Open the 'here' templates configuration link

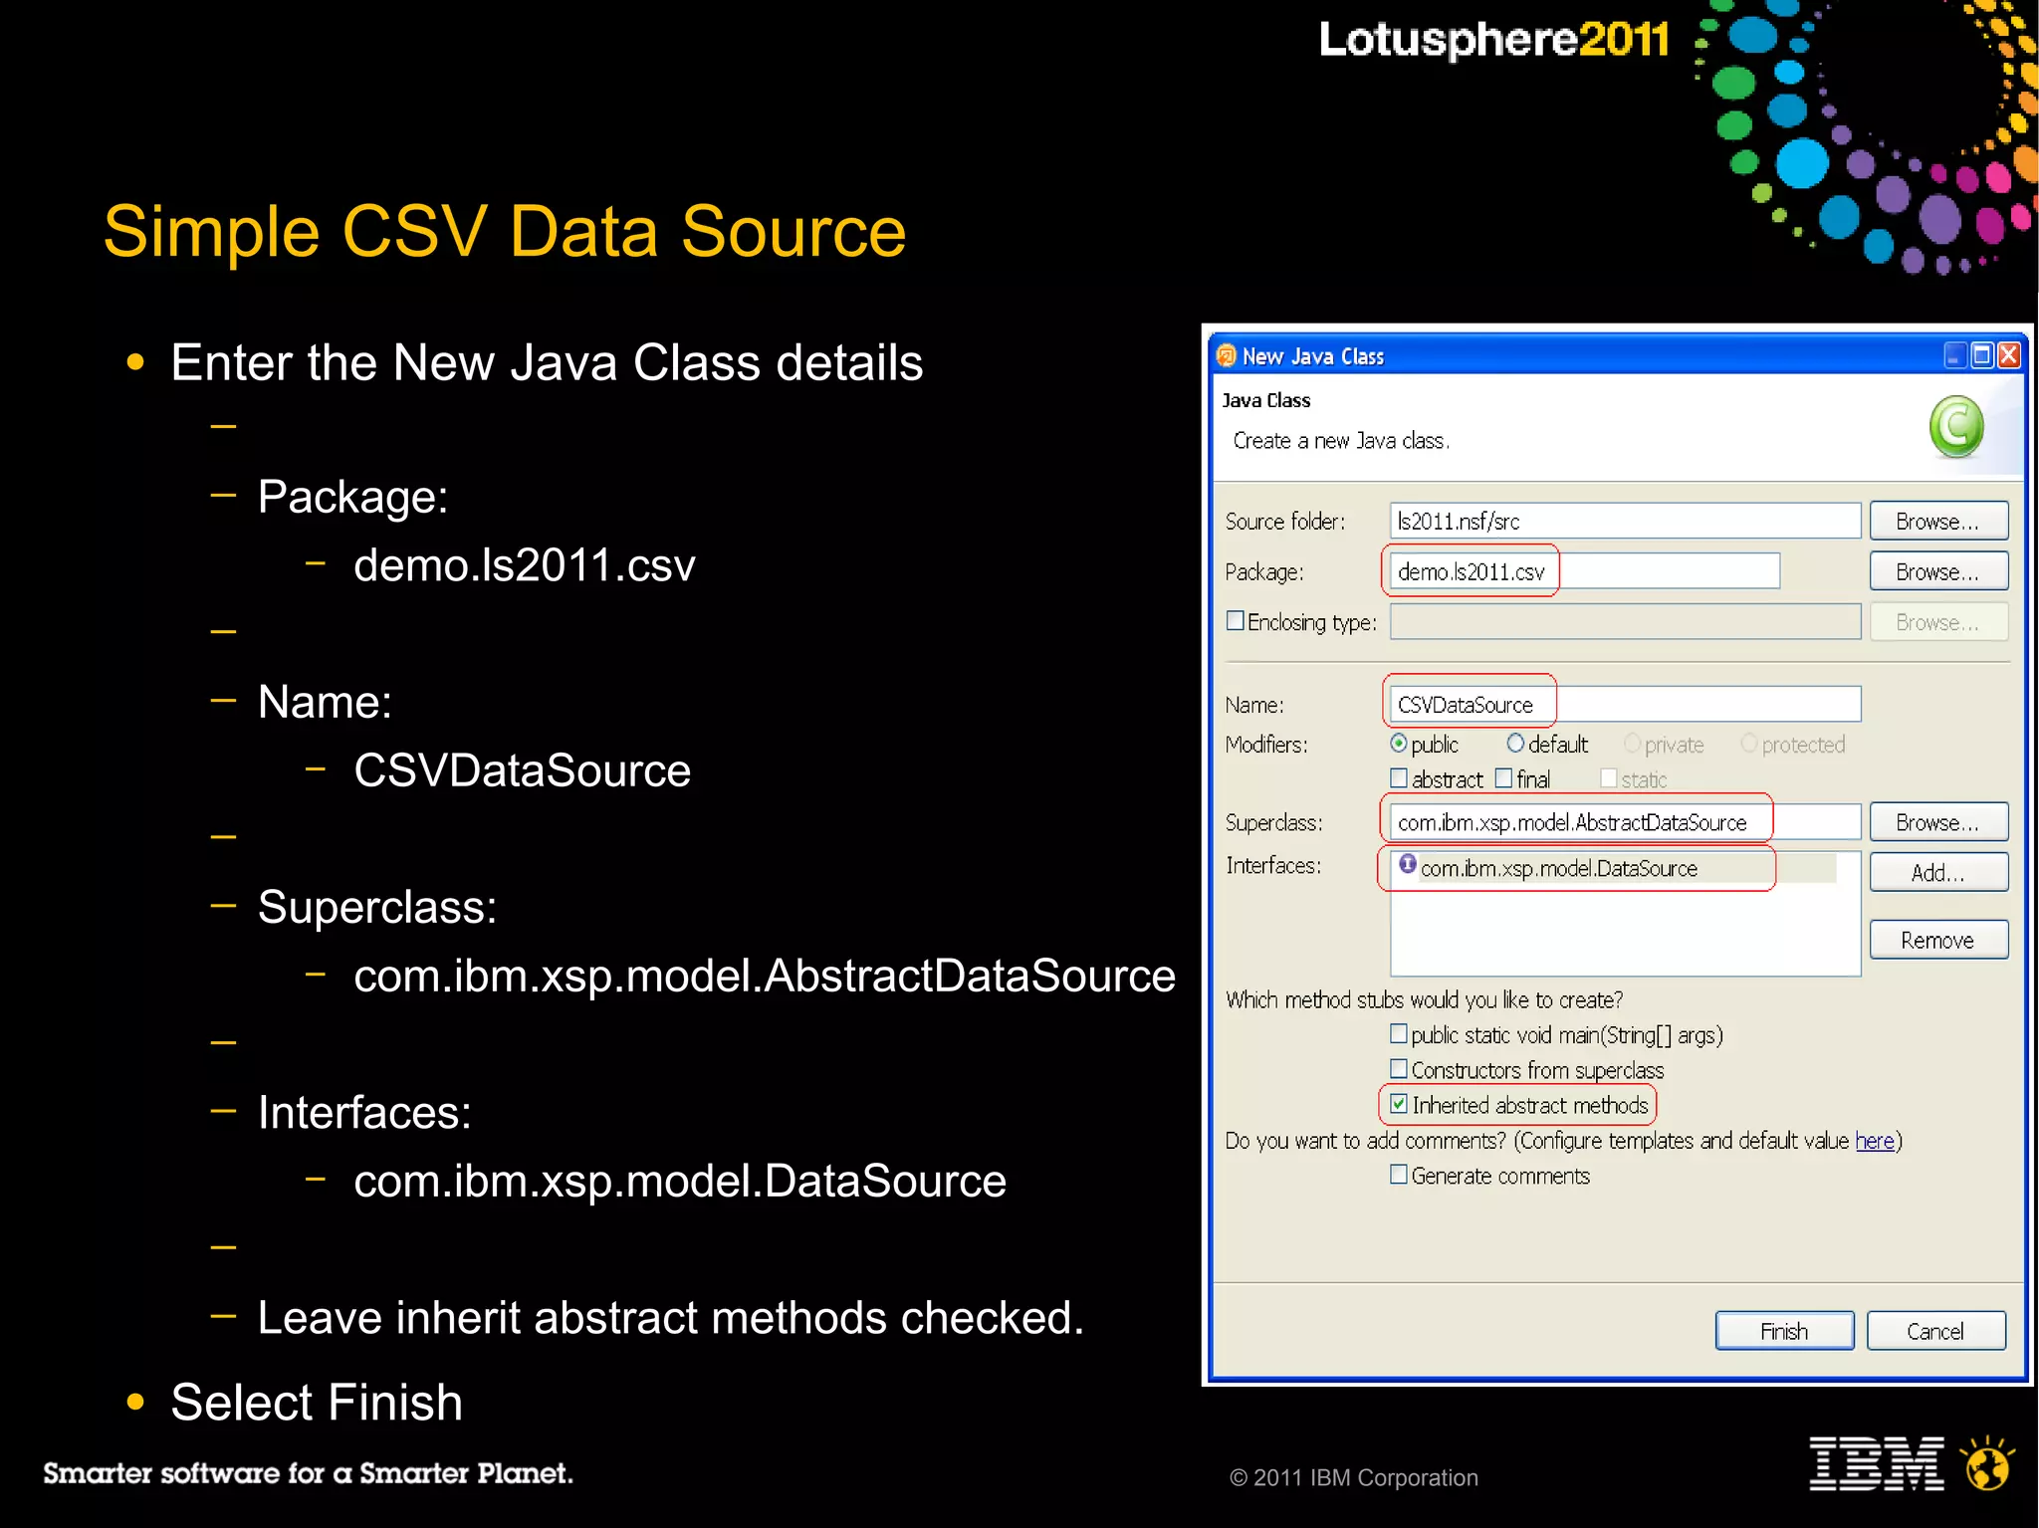pos(1875,1141)
